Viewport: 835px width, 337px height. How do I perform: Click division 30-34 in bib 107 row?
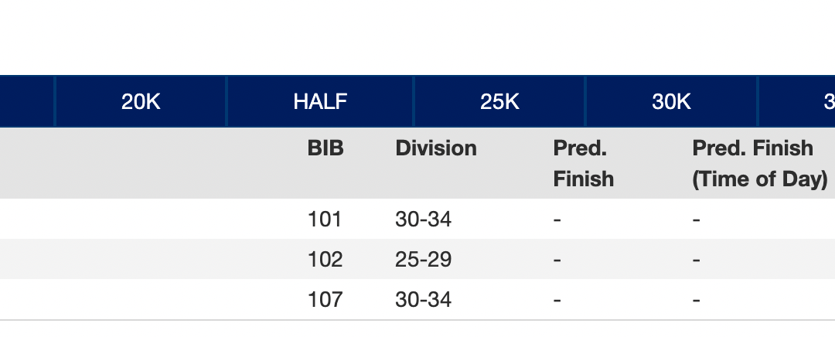423,300
